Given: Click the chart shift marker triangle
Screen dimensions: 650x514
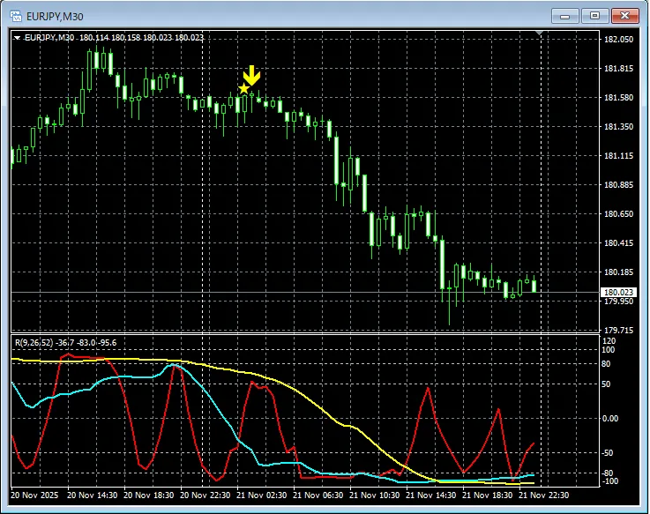Looking at the screenshot, I should 540,33.
